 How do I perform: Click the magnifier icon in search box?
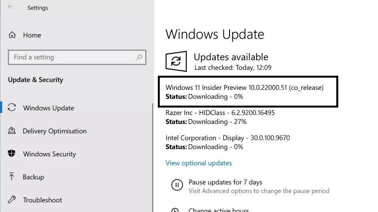139,57
